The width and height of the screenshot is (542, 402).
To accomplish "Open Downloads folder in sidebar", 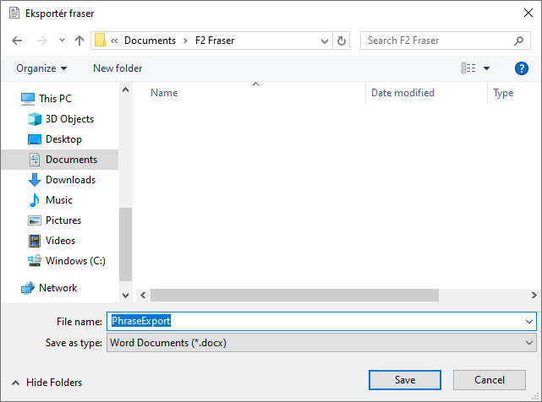I will (70, 180).
